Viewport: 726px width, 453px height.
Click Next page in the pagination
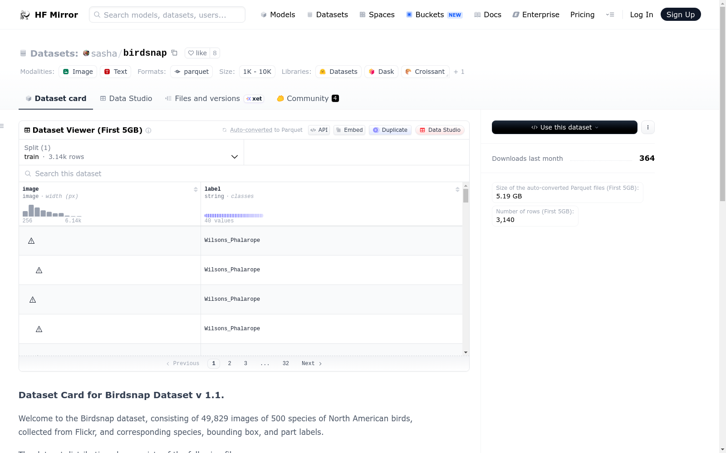point(312,364)
